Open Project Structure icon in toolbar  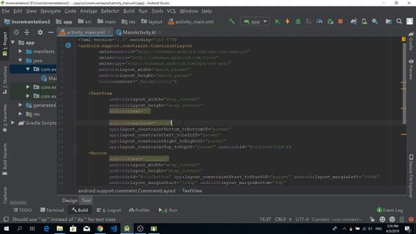tap(389, 21)
